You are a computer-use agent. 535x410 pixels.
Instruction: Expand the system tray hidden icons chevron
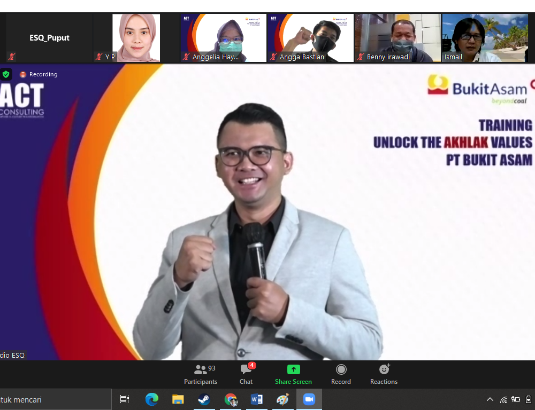tap(490, 399)
